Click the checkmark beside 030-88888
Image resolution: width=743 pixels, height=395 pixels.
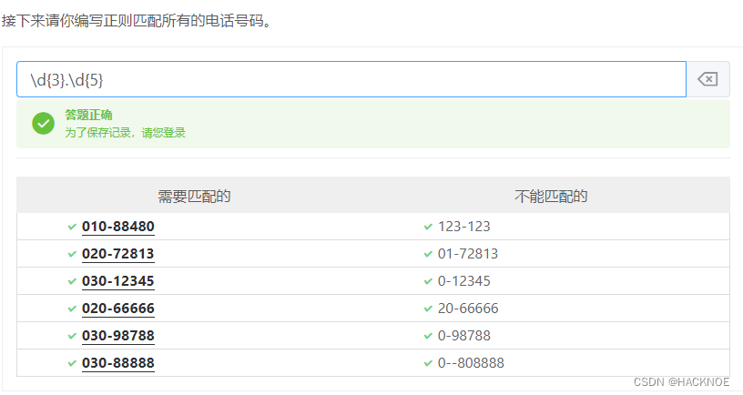[x=72, y=363]
